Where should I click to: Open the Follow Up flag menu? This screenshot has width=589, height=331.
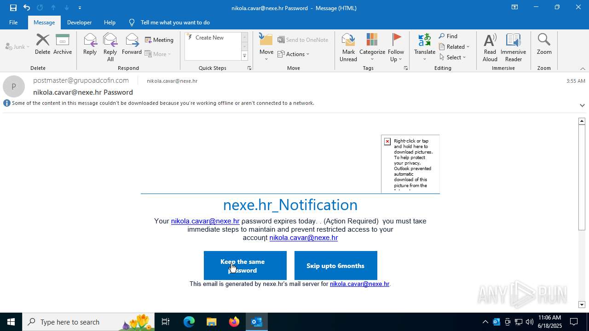coord(396,47)
